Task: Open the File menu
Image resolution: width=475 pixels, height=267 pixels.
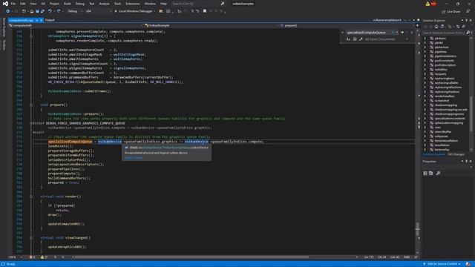Action: (x=13, y=4)
